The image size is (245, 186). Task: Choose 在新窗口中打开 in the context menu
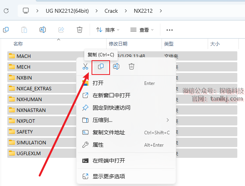[126, 95]
